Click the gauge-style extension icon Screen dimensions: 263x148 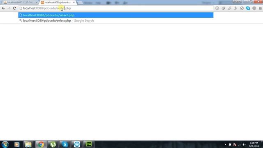click(x=242, y=8)
